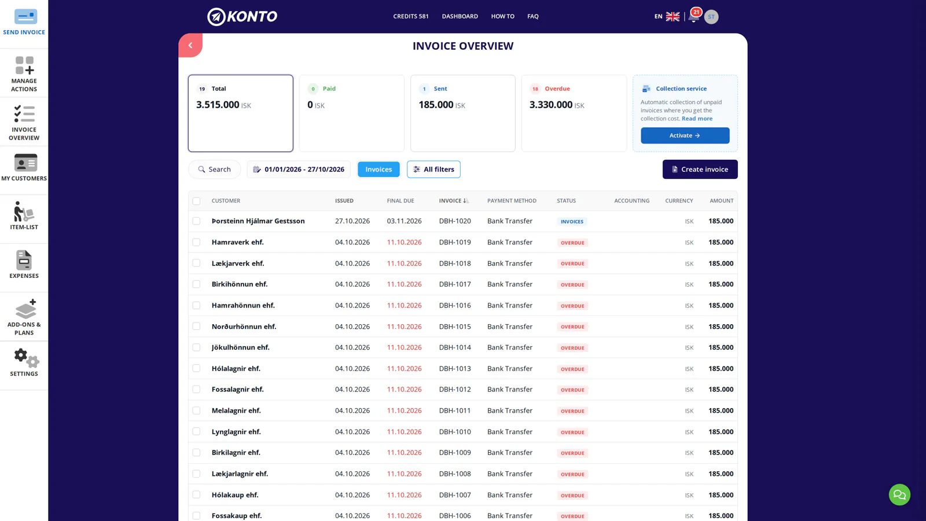The width and height of the screenshot is (926, 521).
Task: Open the EN language selector
Action: click(x=667, y=16)
